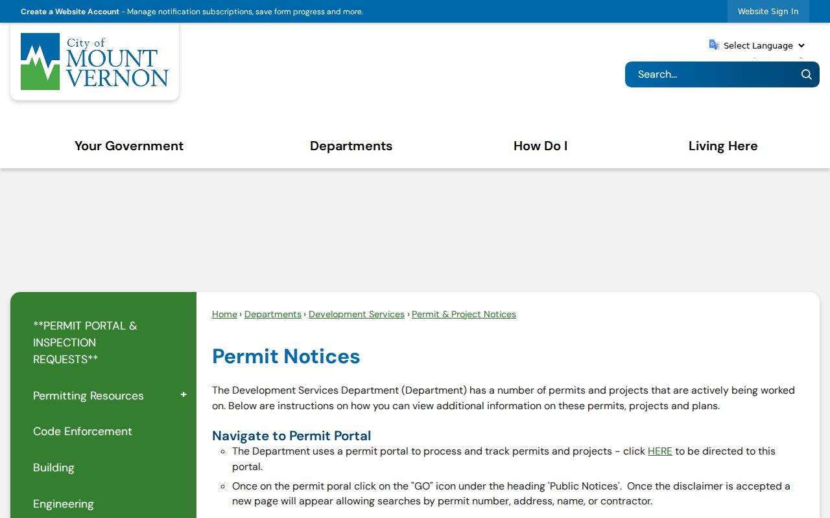830x518 pixels.
Task: Click Permit & Project Notices breadcrumb
Action: point(464,314)
